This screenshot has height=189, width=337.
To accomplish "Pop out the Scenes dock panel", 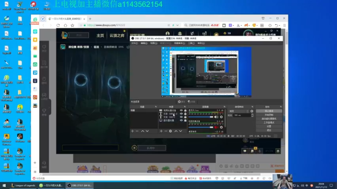I will click(156, 107).
